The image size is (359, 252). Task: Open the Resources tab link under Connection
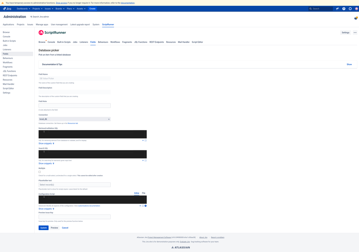point(73,123)
